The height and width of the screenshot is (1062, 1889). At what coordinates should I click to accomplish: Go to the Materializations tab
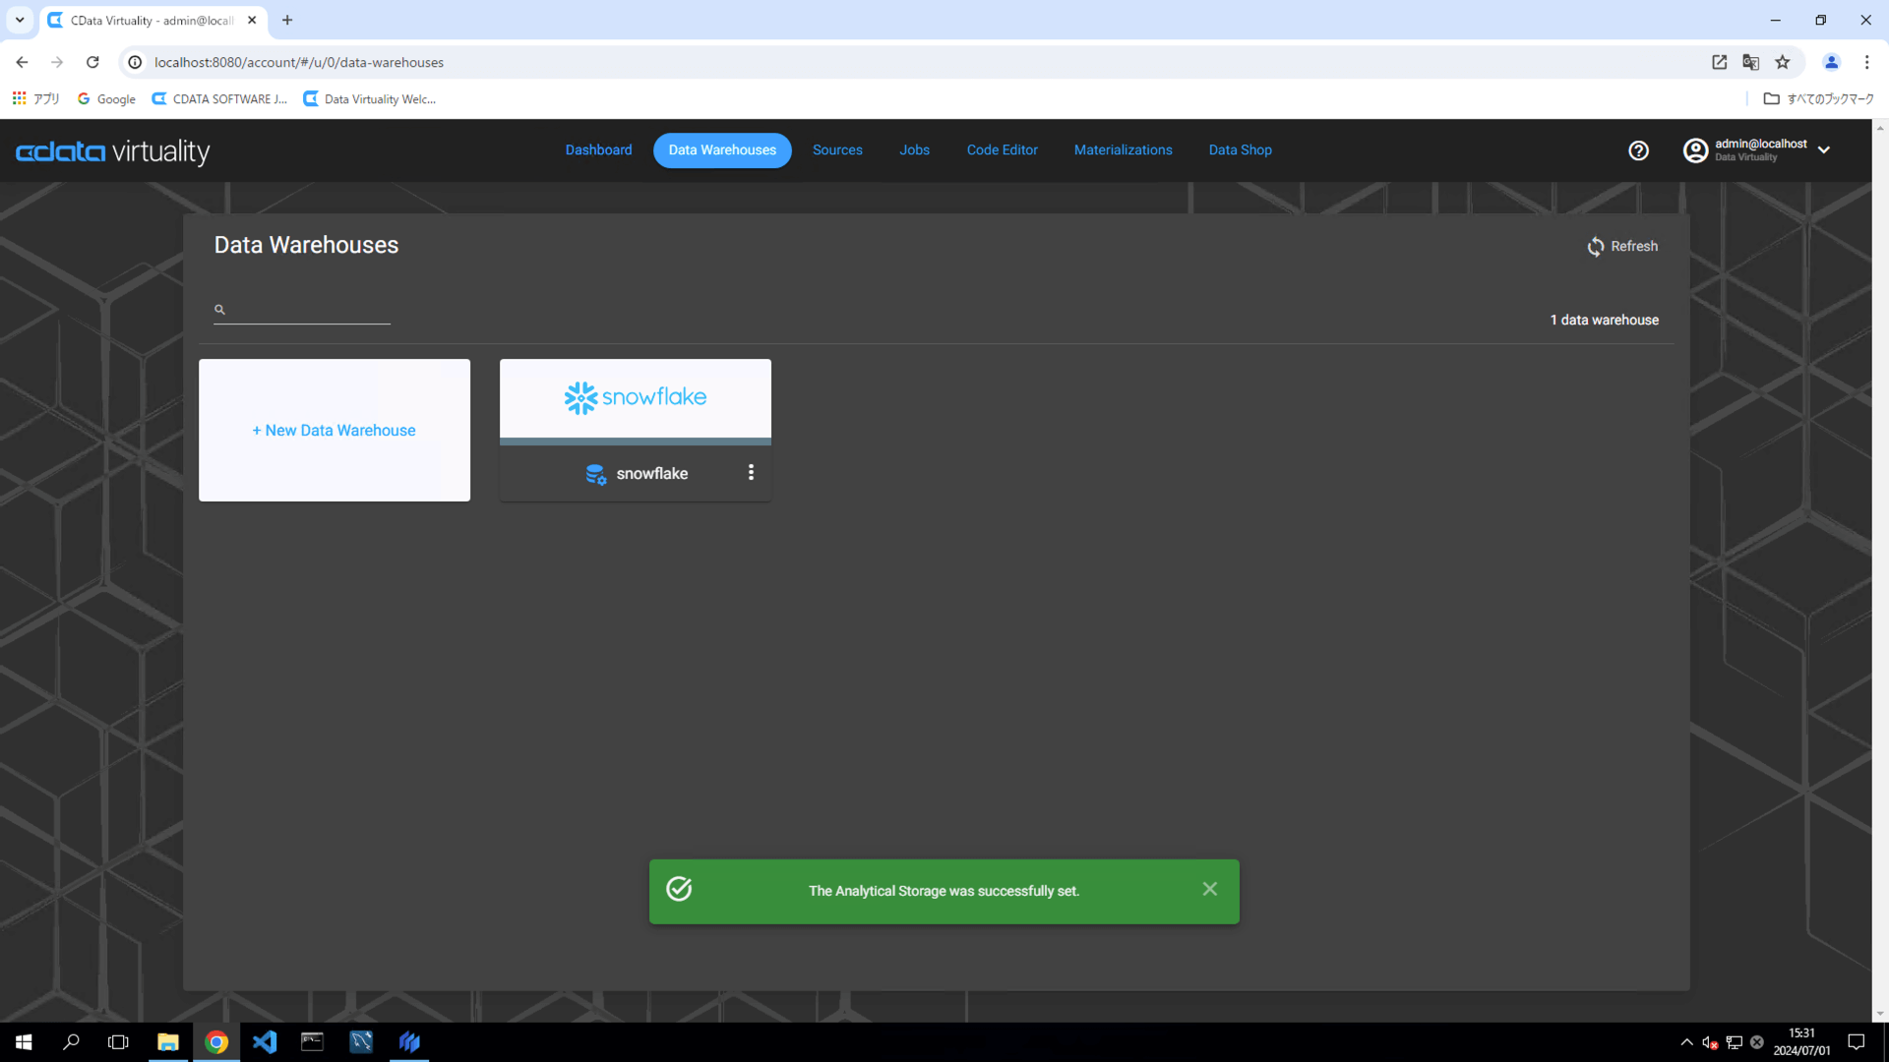click(1123, 150)
